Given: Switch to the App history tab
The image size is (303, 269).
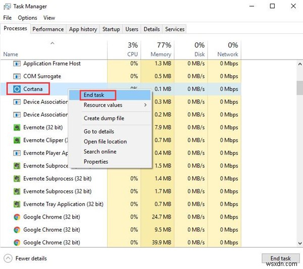Looking at the screenshot, I should click(x=83, y=29).
